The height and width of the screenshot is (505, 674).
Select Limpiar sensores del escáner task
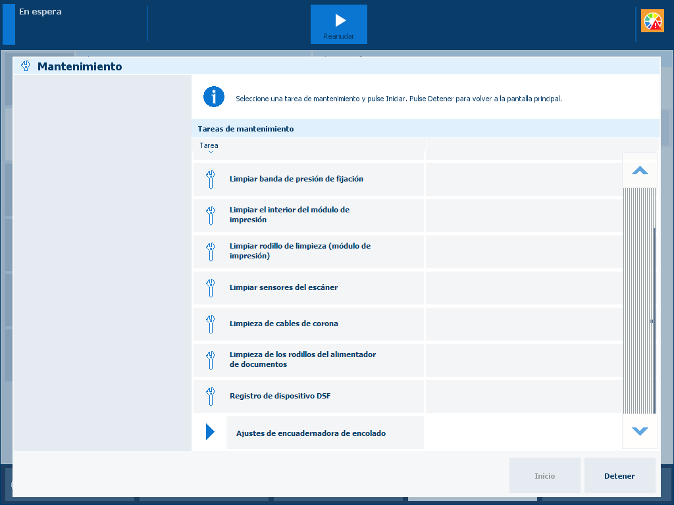point(308,288)
